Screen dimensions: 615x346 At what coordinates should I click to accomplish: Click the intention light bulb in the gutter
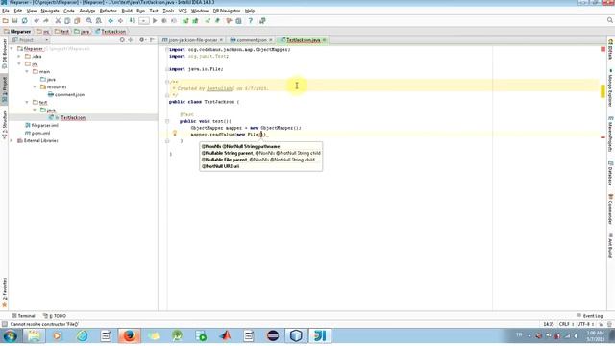coord(175,134)
